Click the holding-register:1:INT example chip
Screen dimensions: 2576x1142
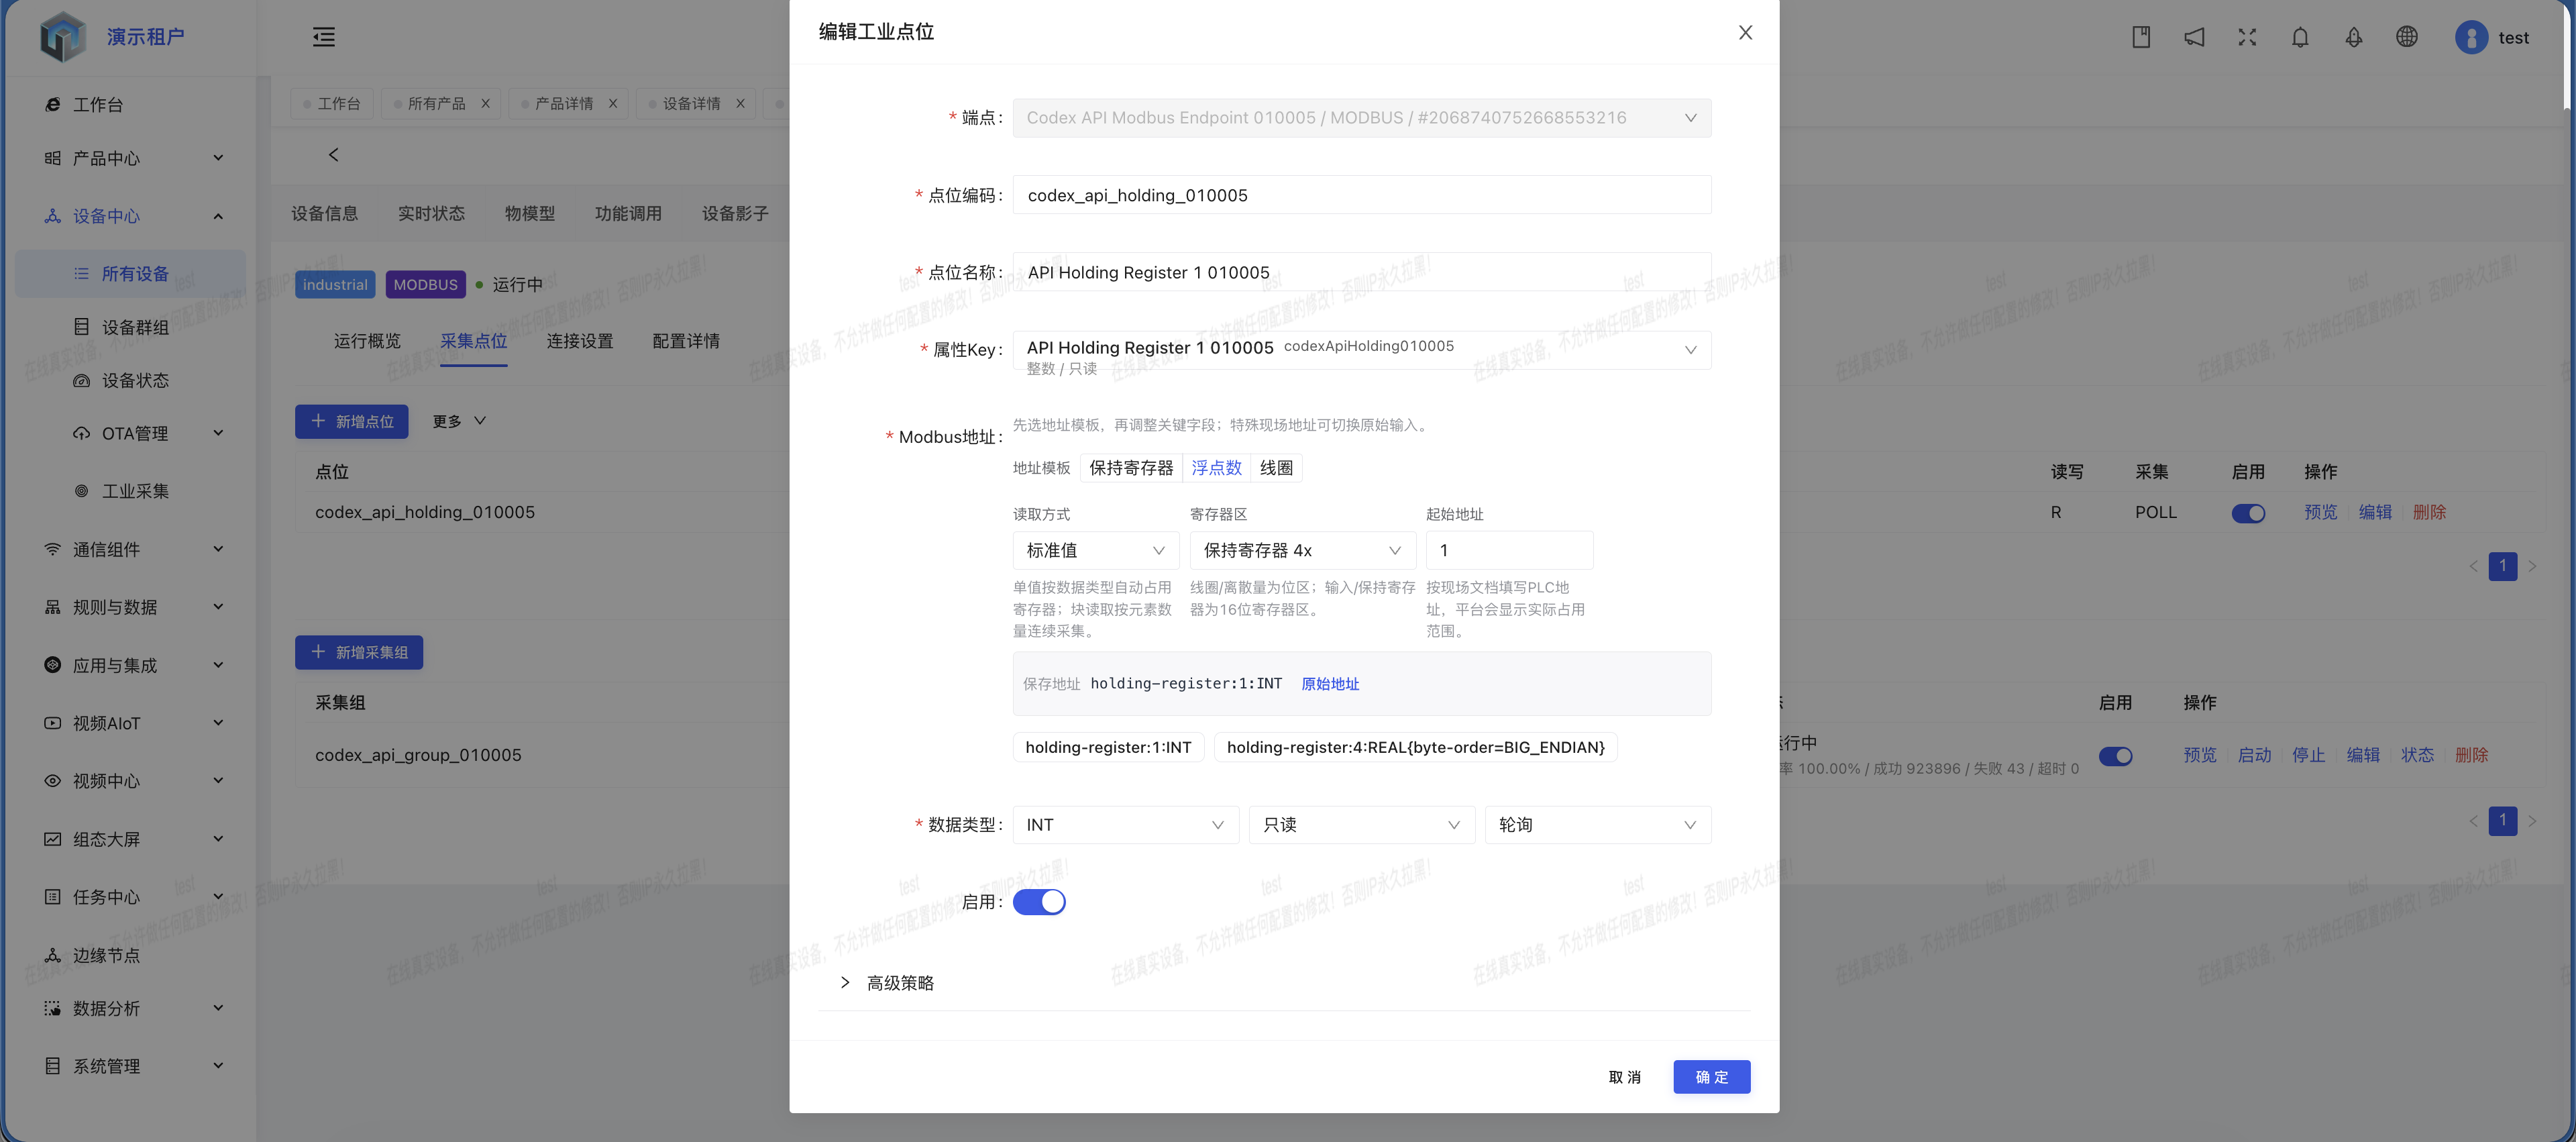(x=1108, y=747)
